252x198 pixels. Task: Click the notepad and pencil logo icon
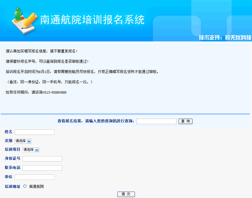click(24, 21)
